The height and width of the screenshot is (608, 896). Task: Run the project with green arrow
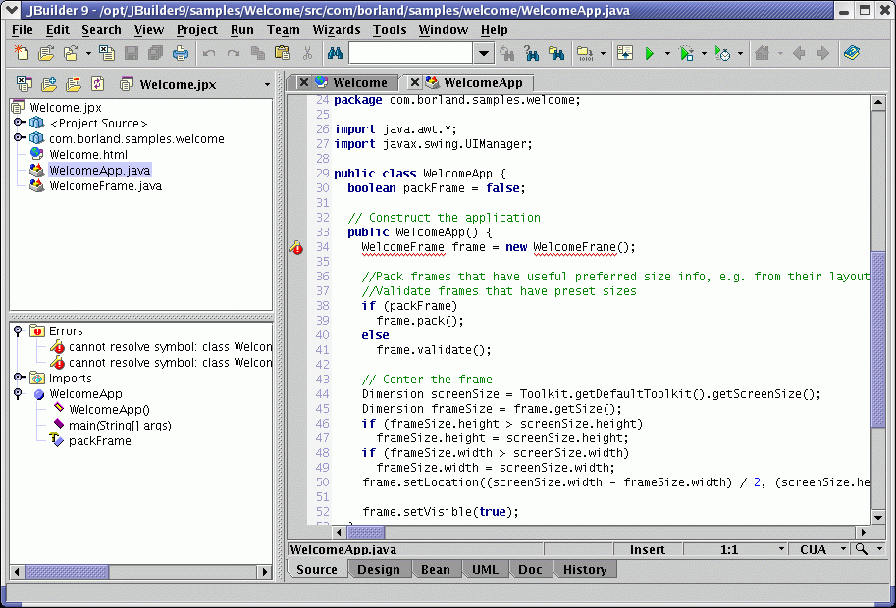[650, 54]
